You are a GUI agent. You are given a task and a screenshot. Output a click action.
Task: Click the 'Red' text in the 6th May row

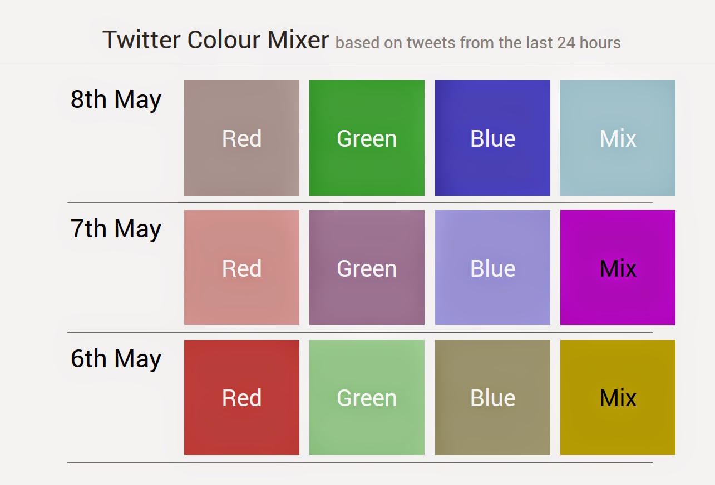tap(241, 398)
